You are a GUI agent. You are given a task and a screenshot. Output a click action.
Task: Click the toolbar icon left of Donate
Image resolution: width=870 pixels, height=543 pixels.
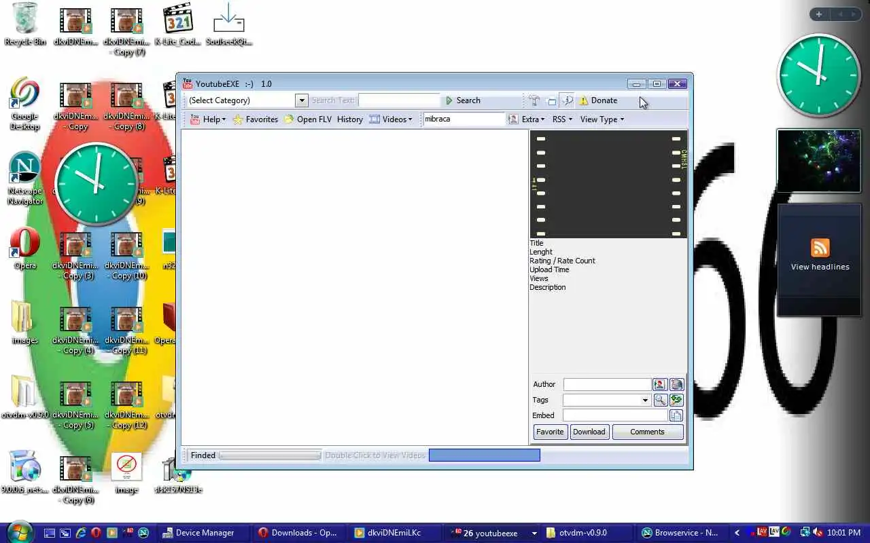coord(567,100)
